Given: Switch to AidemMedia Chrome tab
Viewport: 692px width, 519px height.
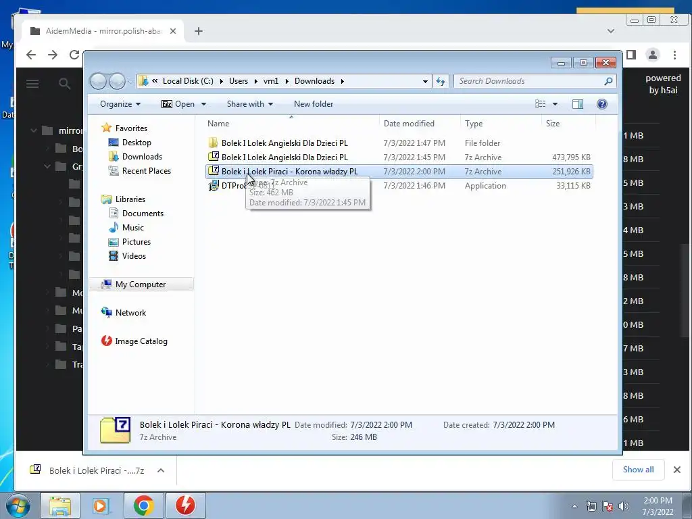Looking at the screenshot, I should 103,31.
